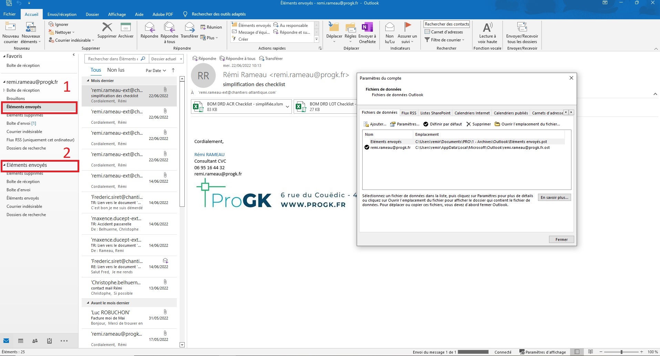This screenshot has width=660, height=356.
Task: Click Envoyer à OneNote icon
Action: click(367, 28)
